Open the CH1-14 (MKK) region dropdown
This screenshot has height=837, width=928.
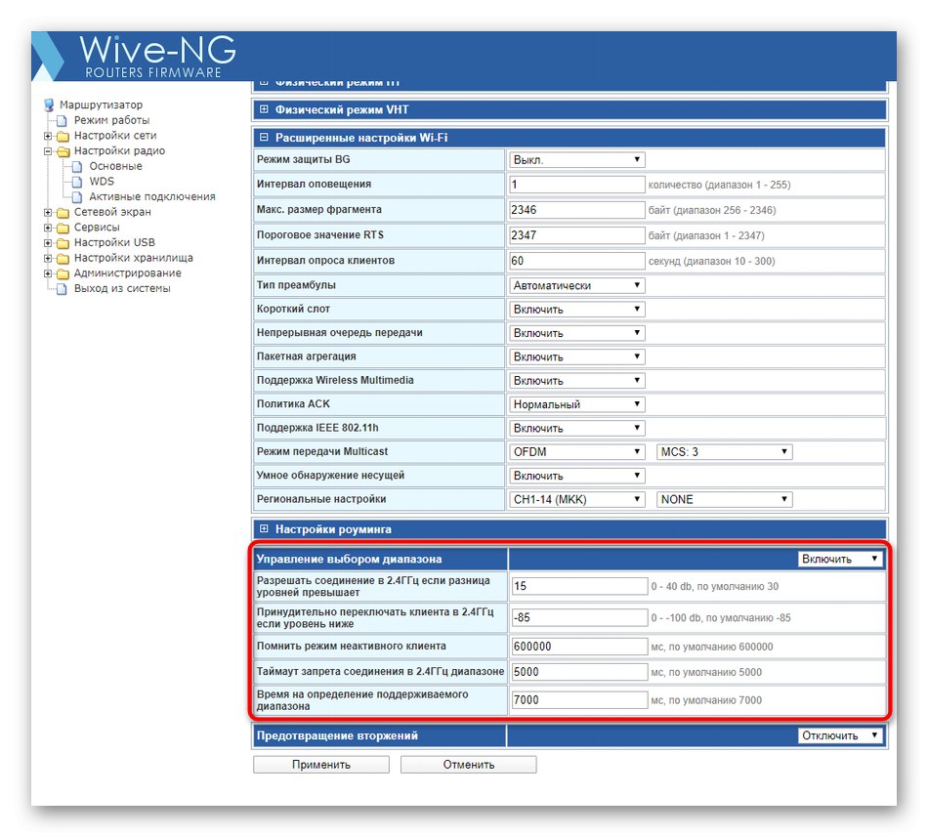tap(577, 499)
